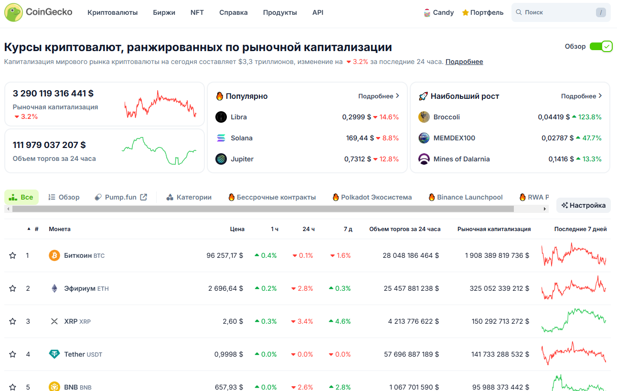Select the Polkadot Экосистема tab
Viewport: 617px width, 391px height.
pos(372,197)
